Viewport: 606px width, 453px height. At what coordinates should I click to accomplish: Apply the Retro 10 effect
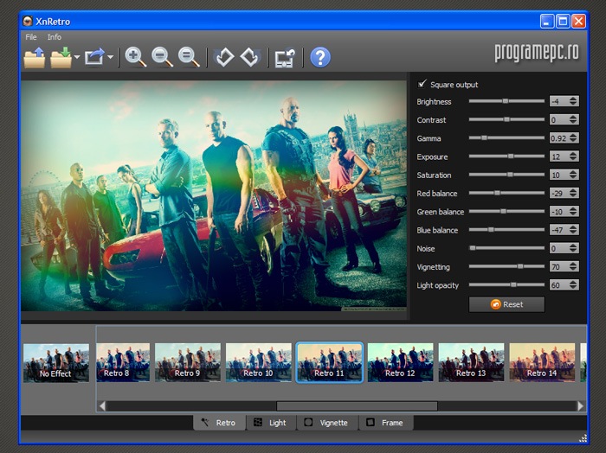[259, 363]
